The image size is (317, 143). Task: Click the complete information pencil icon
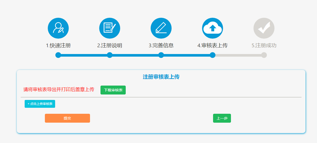161,28
